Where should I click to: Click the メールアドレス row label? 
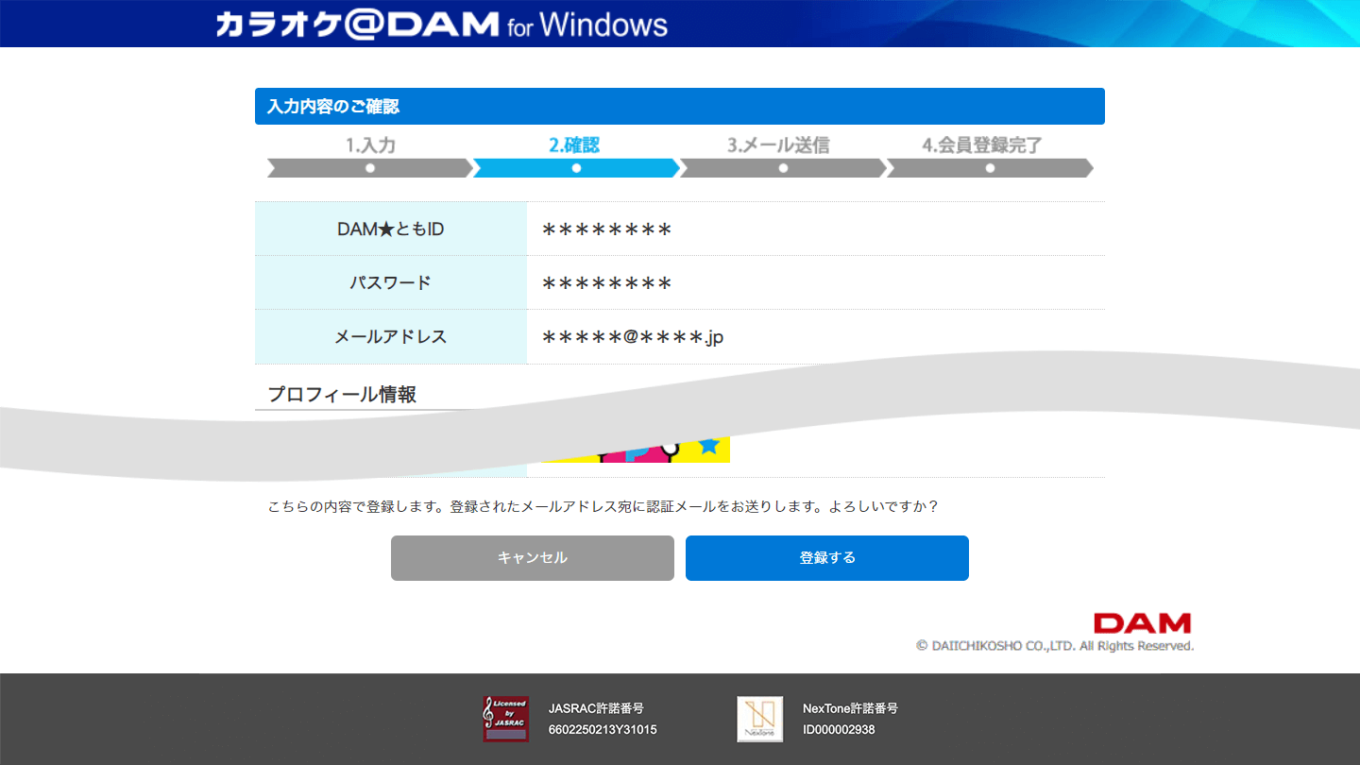tap(391, 337)
